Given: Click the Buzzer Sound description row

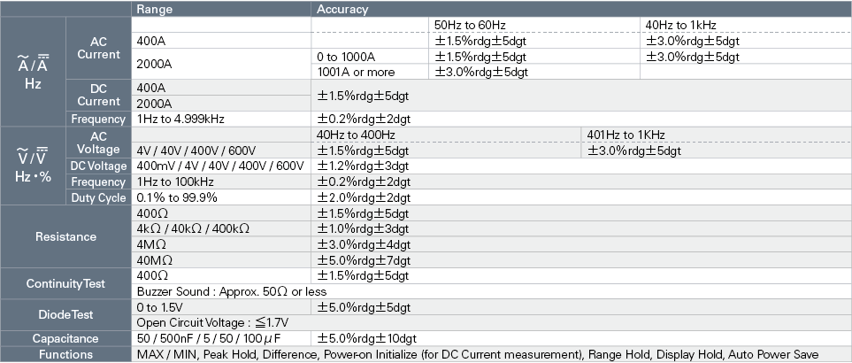Looking at the screenshot, I should [492, 291].
